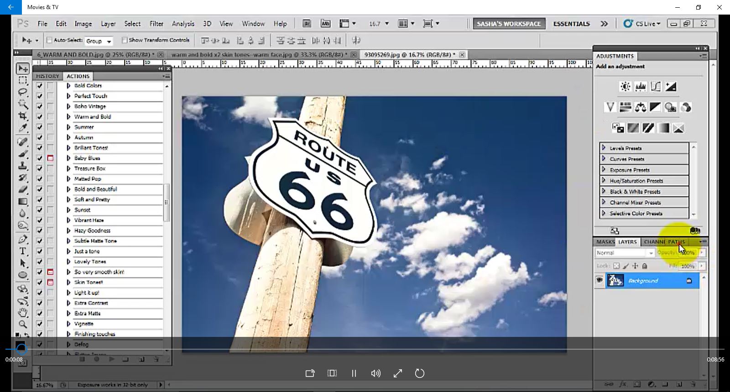Select the Rectangular Marquee tool
Viewport: 730px width, 392px height.
22,81
